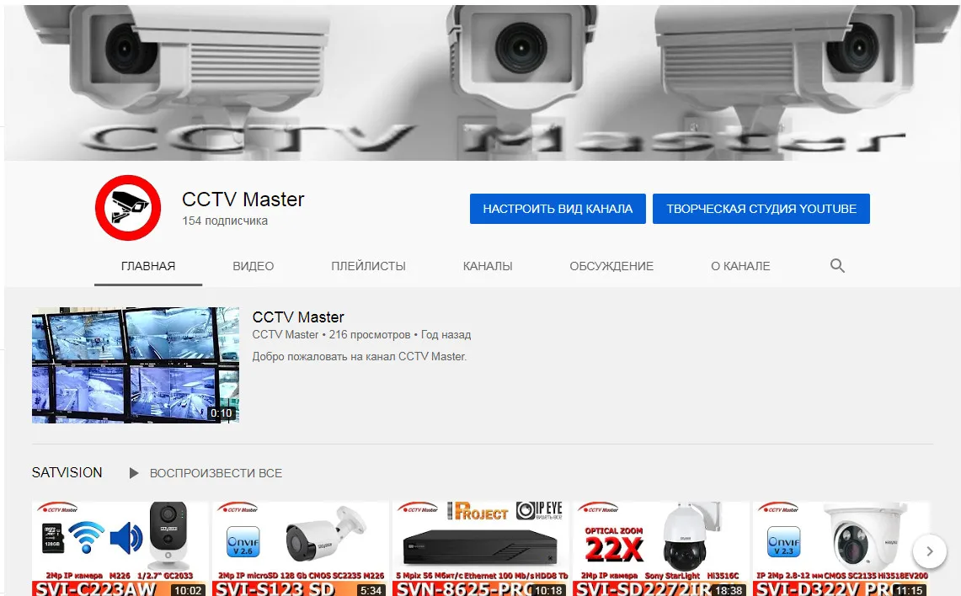Click the 216 просмотров view count text
The image size is (961, 596).
point(370,334)
